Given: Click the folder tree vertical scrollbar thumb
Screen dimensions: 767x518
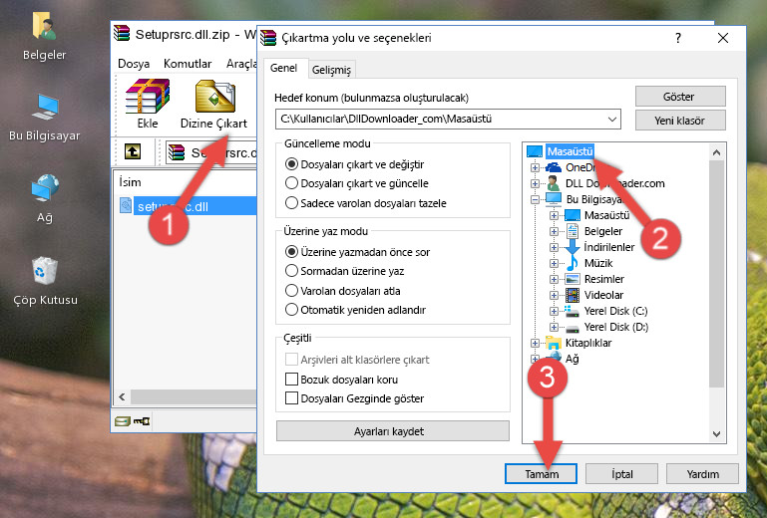Looking at the screenshot, I should pyautogui.click(x=716, y=274).
